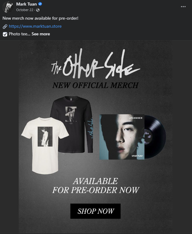
Task: Expand post text with See more
Action: (x=41, y=34)
